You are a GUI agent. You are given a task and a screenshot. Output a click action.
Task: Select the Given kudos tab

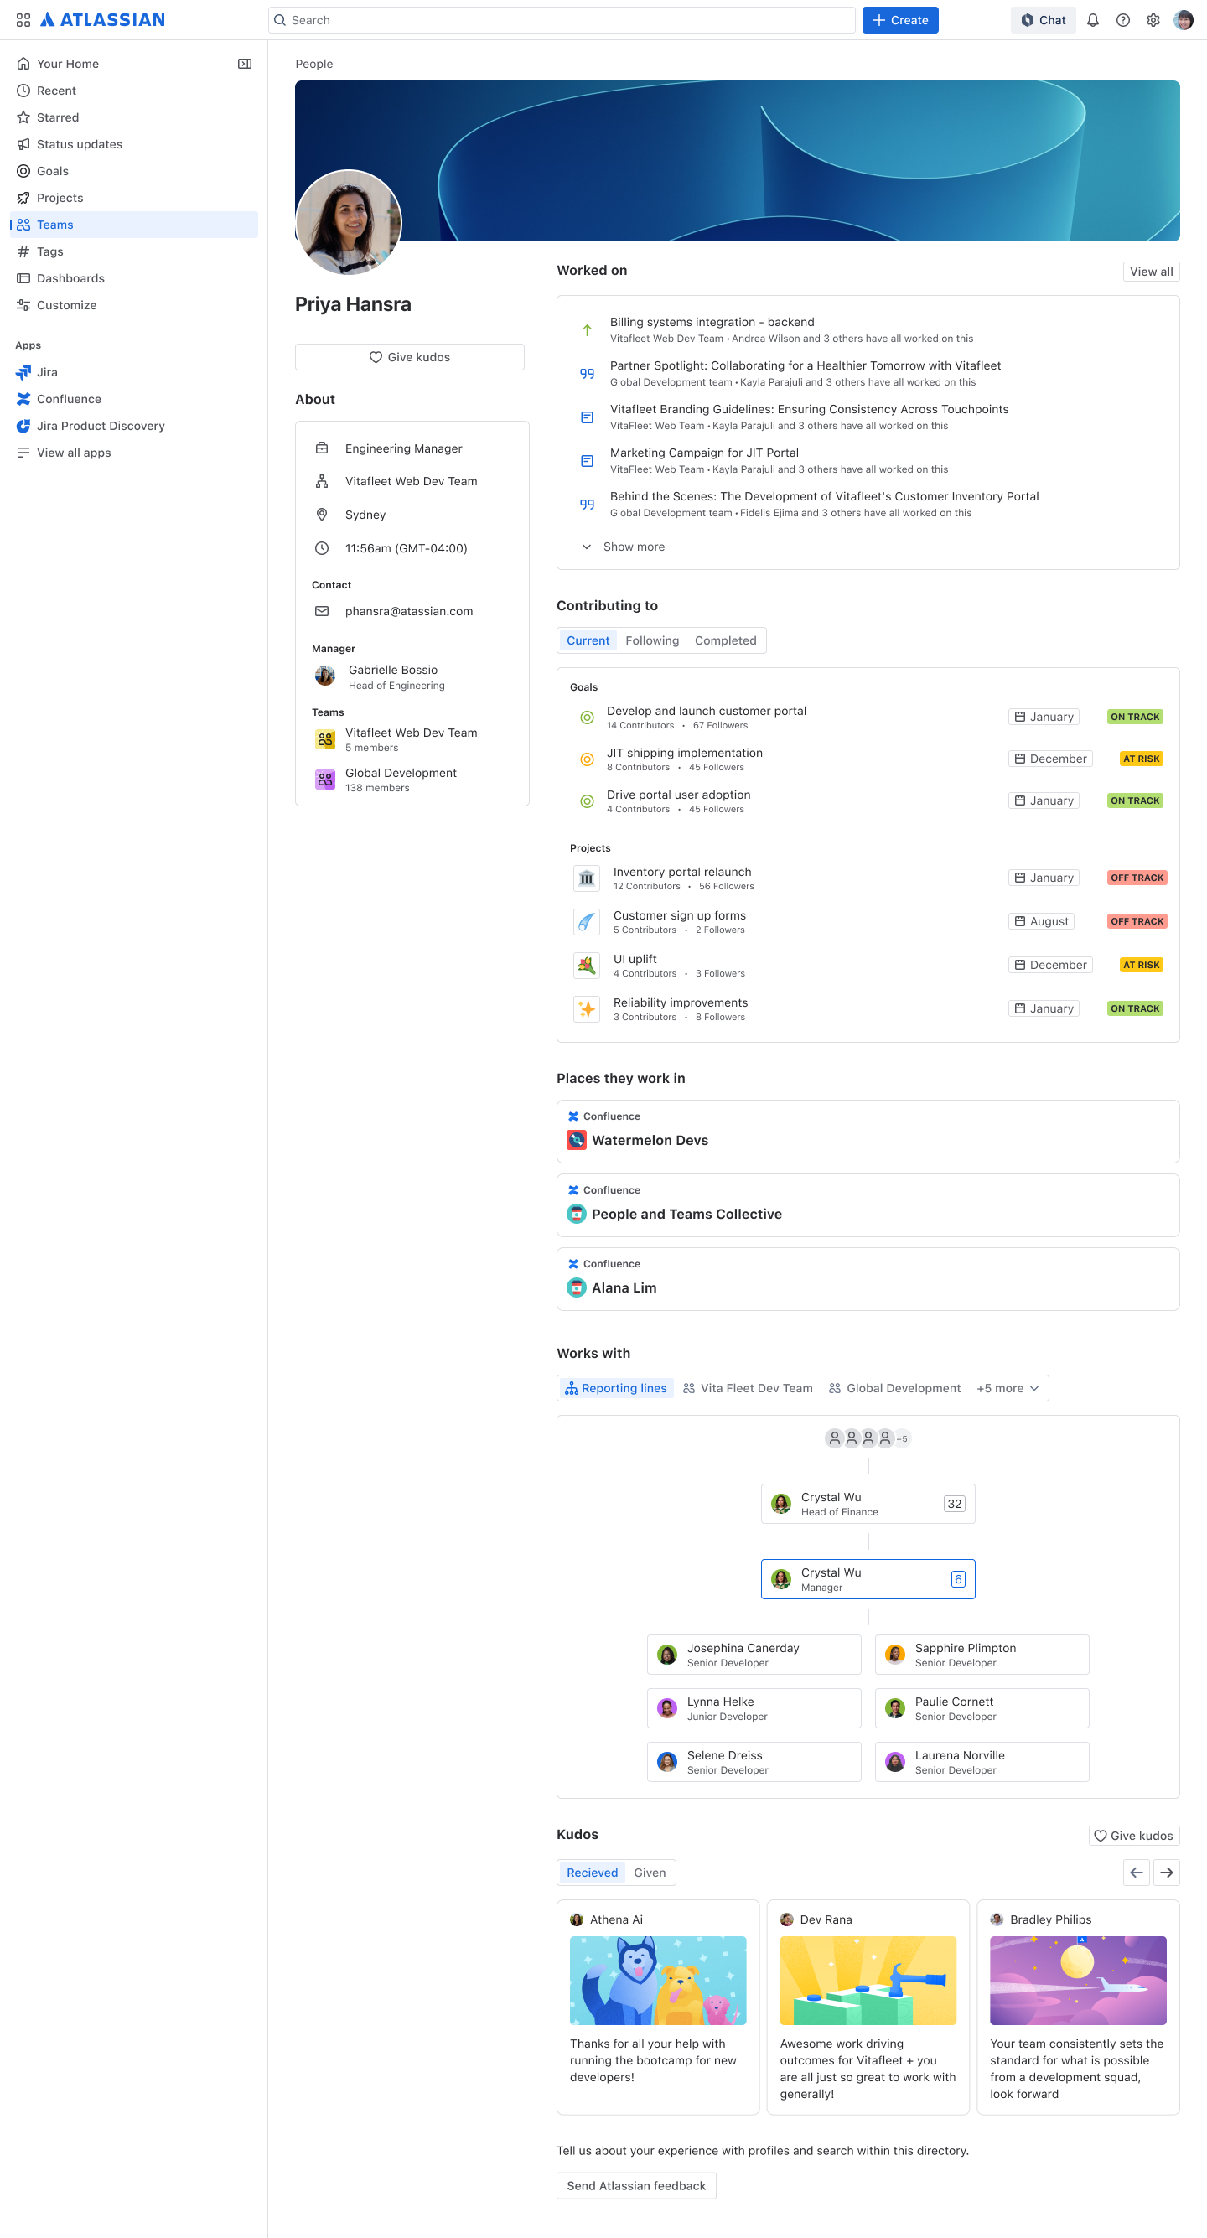649,1873
